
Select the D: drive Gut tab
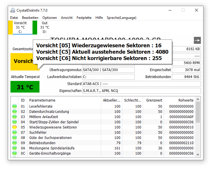pos(44,28)
